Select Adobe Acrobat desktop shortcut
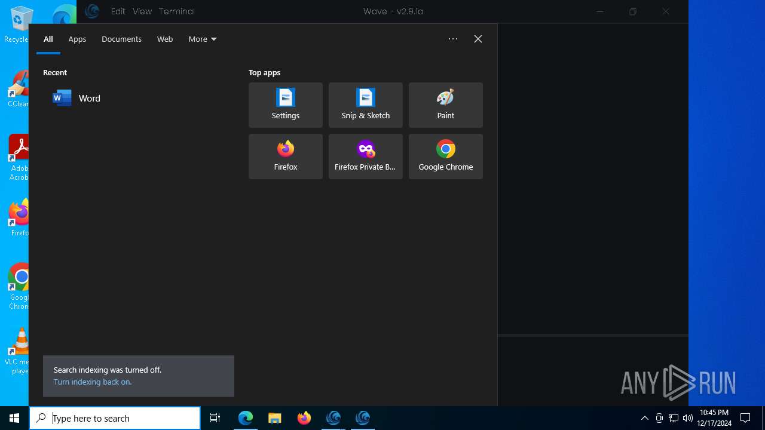 pyautogui.click(x=19, y=158)
